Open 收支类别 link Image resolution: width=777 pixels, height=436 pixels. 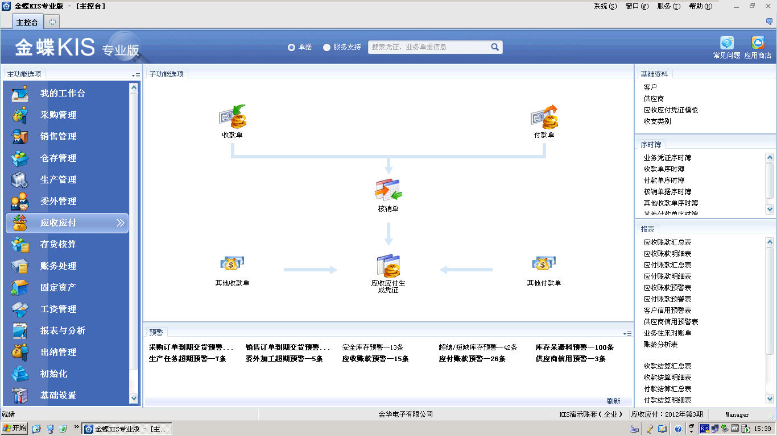(657, 121)
